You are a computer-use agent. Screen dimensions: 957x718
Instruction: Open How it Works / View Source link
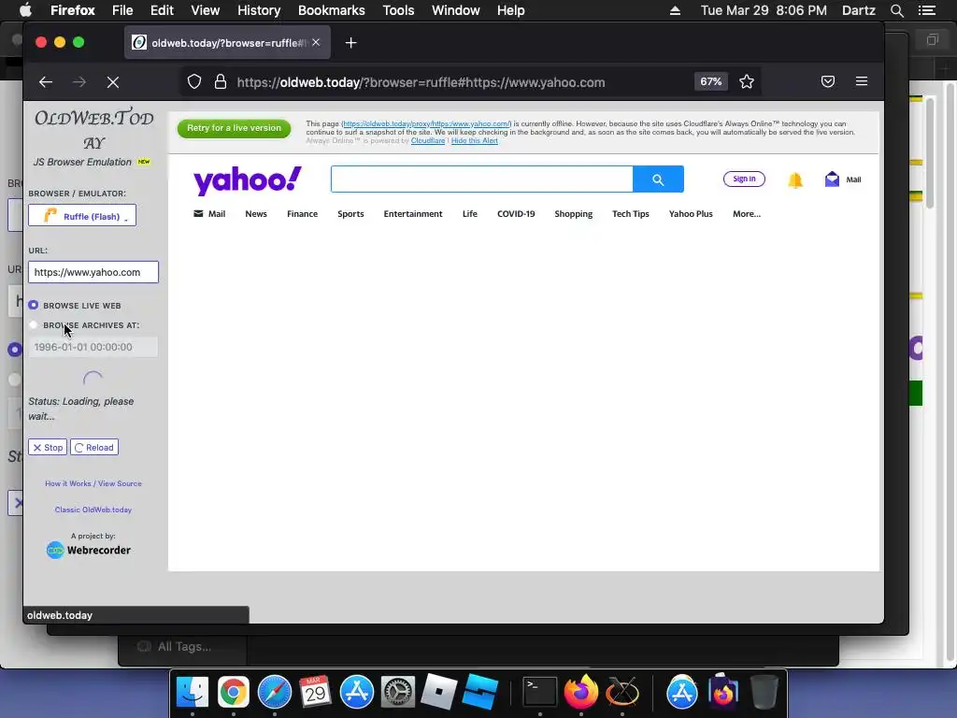(93, 483)
